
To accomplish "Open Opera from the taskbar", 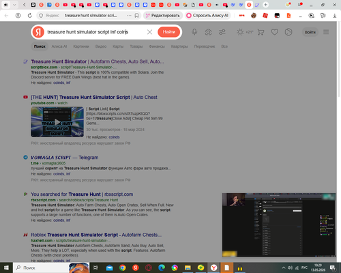I will coord(149,268).
